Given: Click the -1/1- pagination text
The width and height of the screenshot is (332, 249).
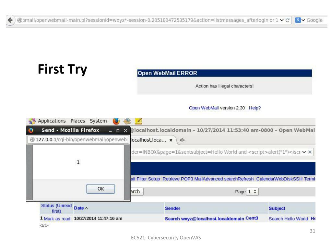Looking at the screenshot, I should coord(44,225).
